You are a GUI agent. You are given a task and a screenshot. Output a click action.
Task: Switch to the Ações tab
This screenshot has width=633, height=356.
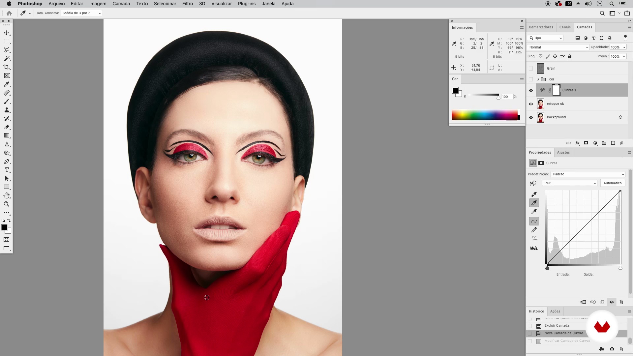click(x=555, y=311)
